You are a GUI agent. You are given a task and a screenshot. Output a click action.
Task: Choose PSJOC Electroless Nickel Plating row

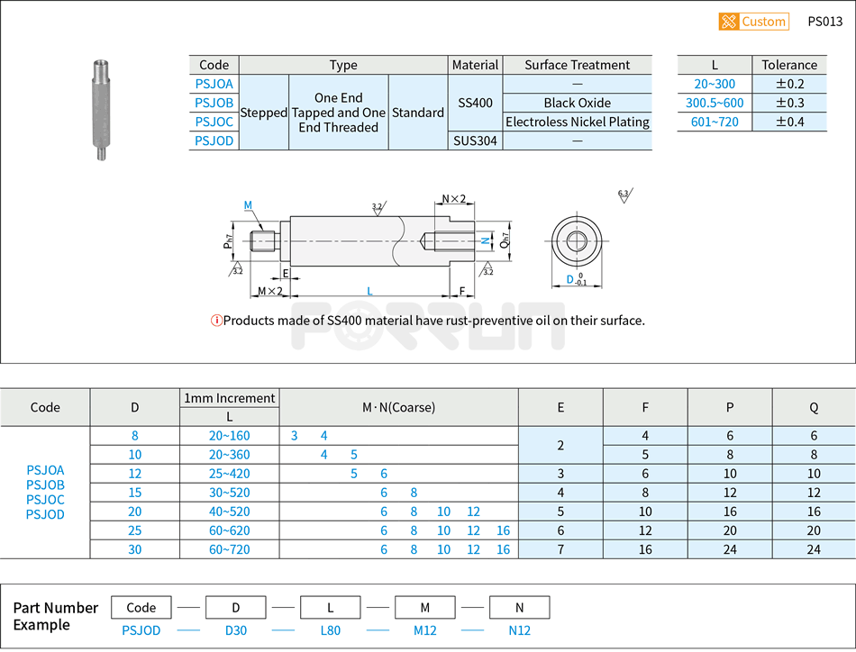(x=213, y=122)
